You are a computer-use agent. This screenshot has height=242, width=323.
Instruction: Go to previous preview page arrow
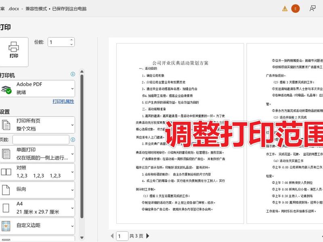(112, 236)
